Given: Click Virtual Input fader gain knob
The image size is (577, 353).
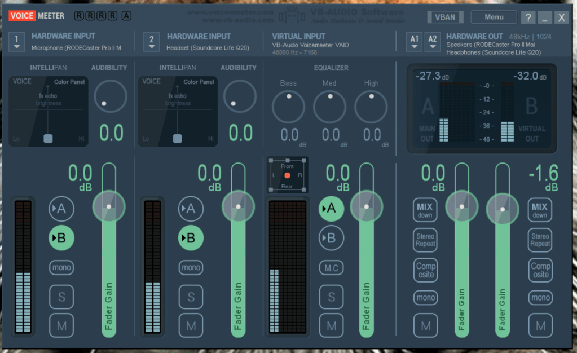Looking at the screenshot, I should 367,206.
